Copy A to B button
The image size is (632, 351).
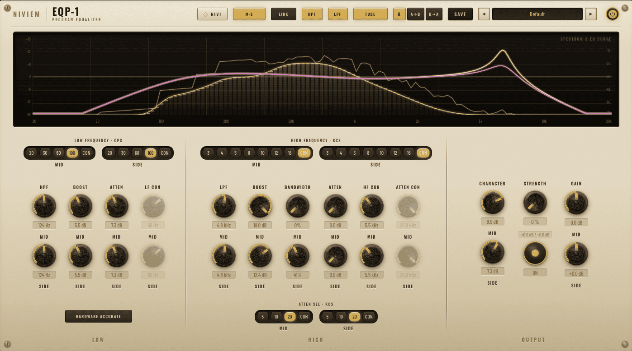pyautogui.click(x=415, y=14)
